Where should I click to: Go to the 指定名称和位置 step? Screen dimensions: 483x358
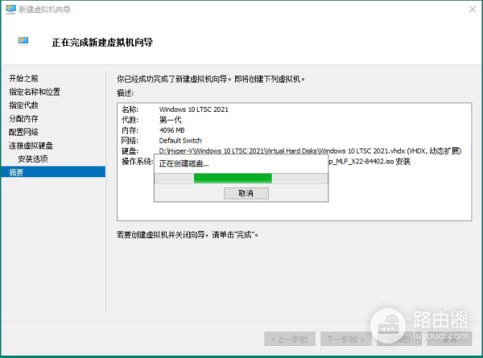[35, 92]
